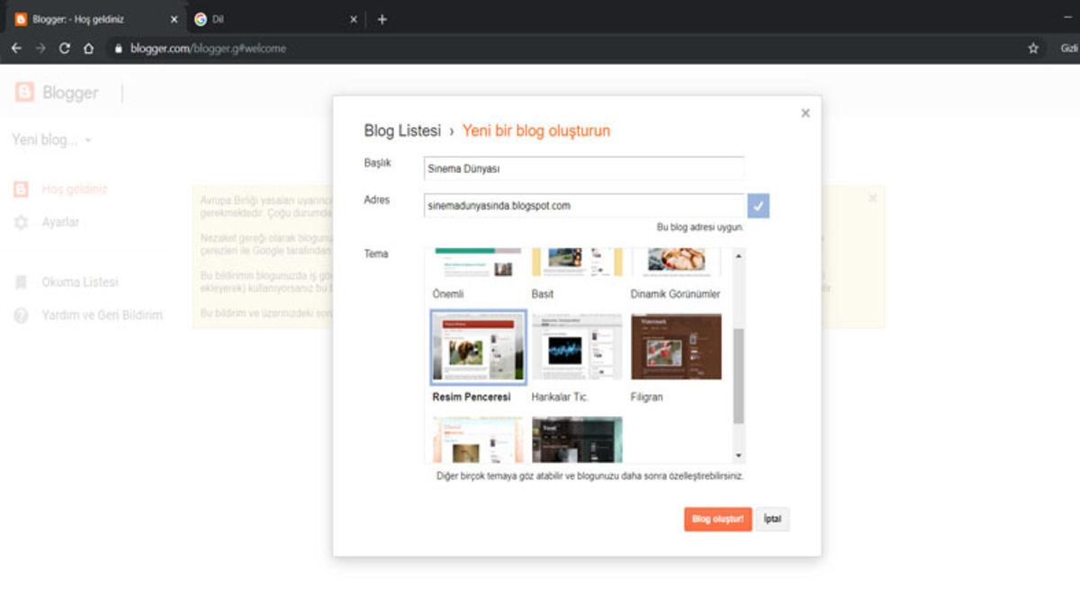Confirm the blog address with the blue checkmark

click(759, 207)
